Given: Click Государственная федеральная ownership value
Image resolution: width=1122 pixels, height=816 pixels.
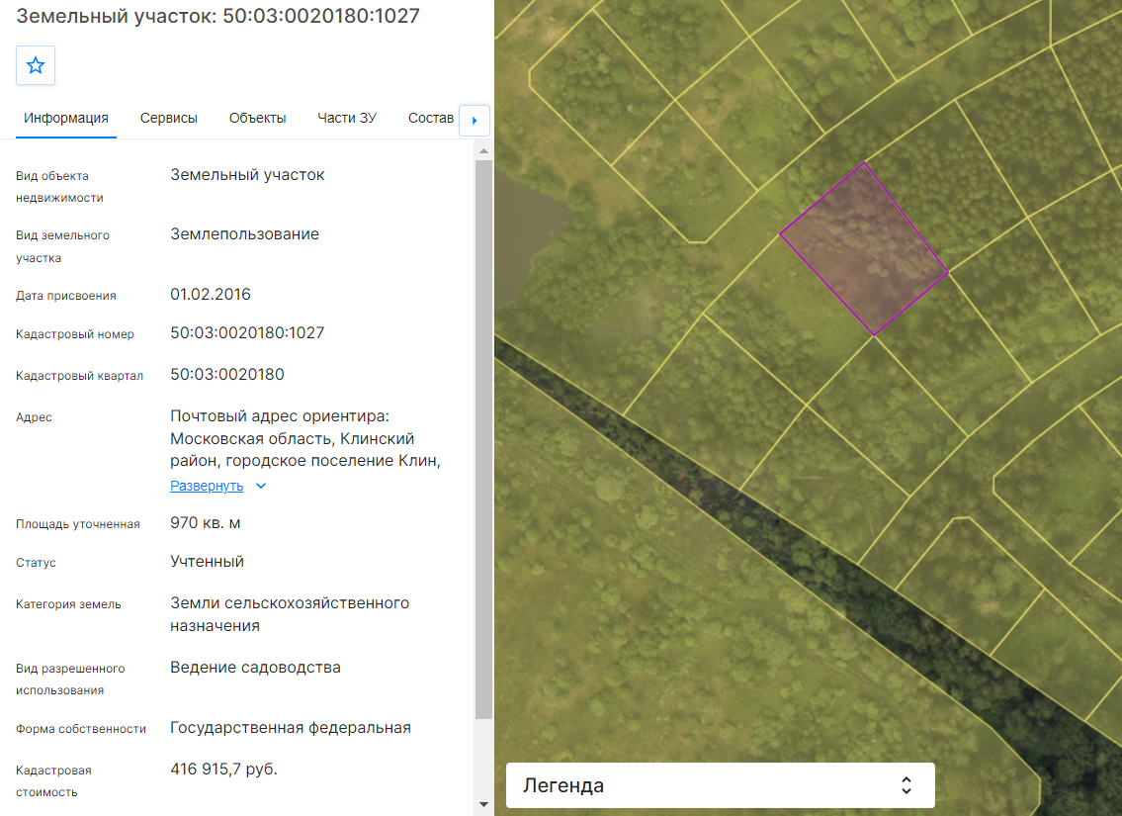Looking at the screenshot, I should pos(291,728).
